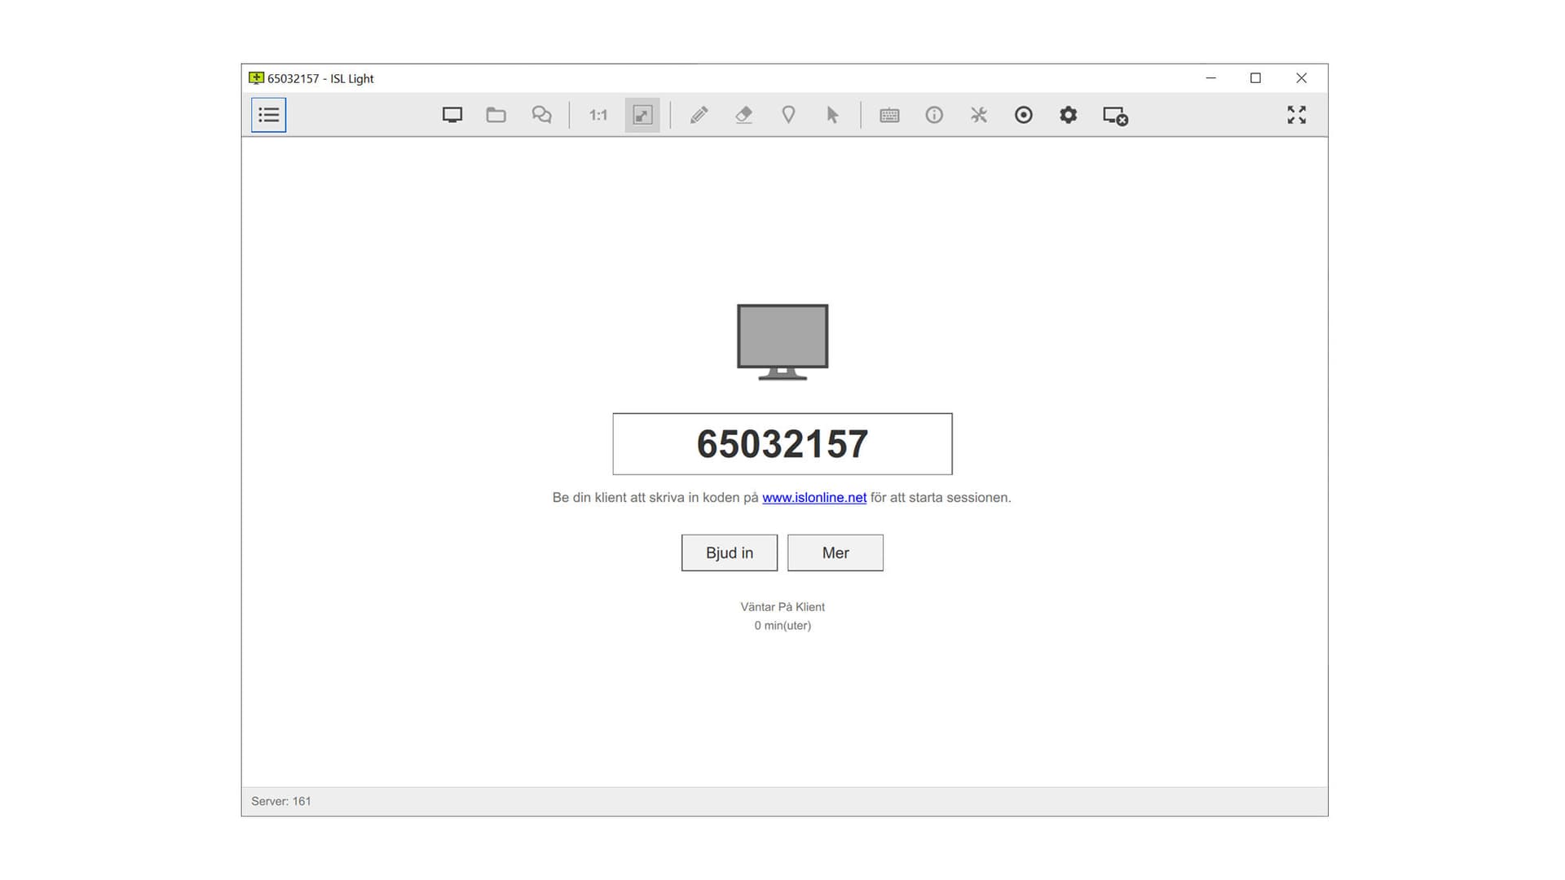This screenshot has width=1565, height=880.
Task: Click the desktop sharing monitor icon
Action: [452, 115]
